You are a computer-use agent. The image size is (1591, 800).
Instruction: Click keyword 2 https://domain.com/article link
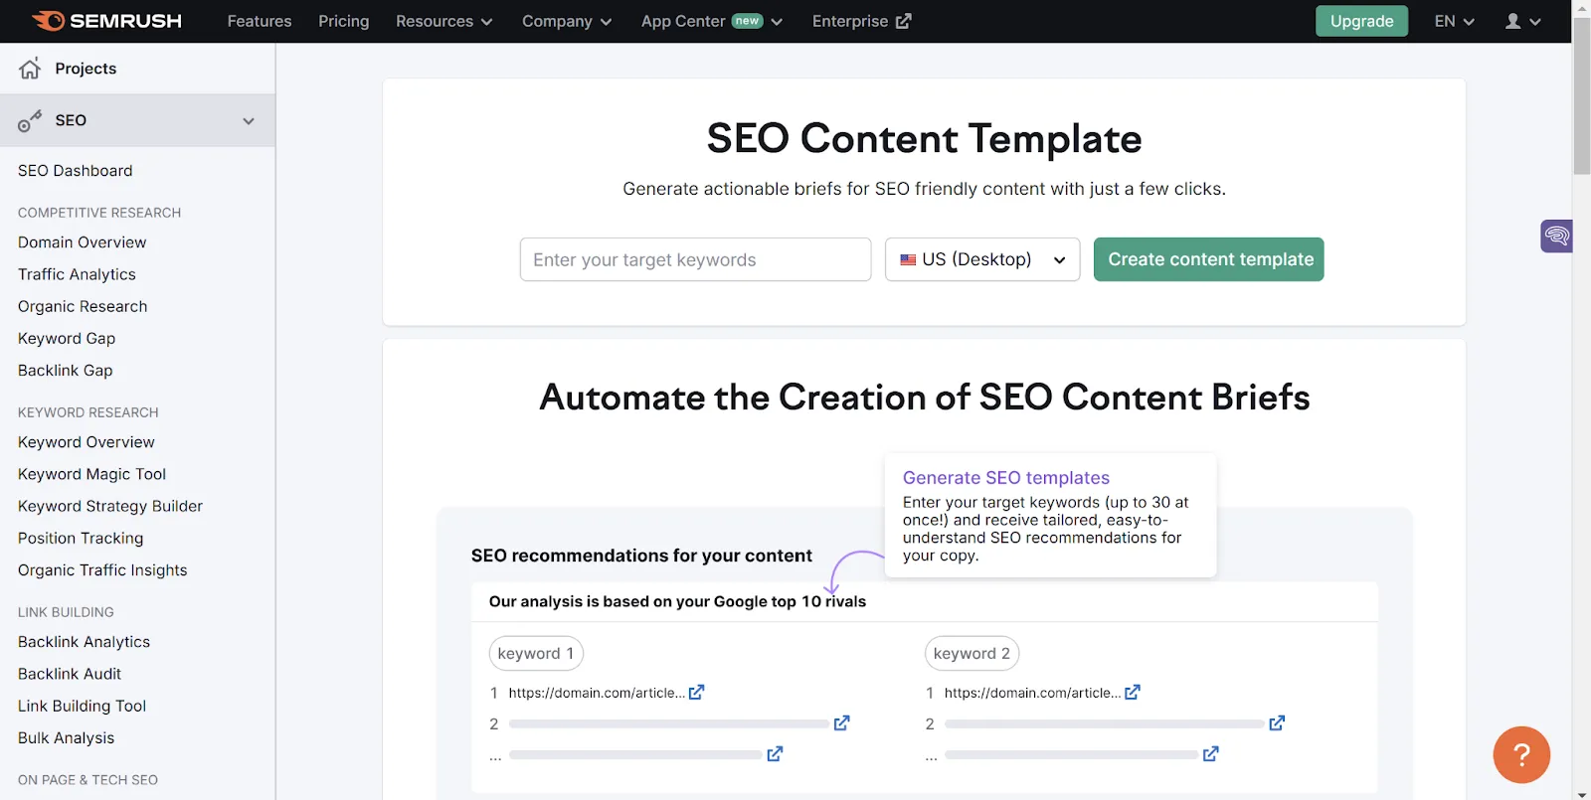coord(1032,693)
